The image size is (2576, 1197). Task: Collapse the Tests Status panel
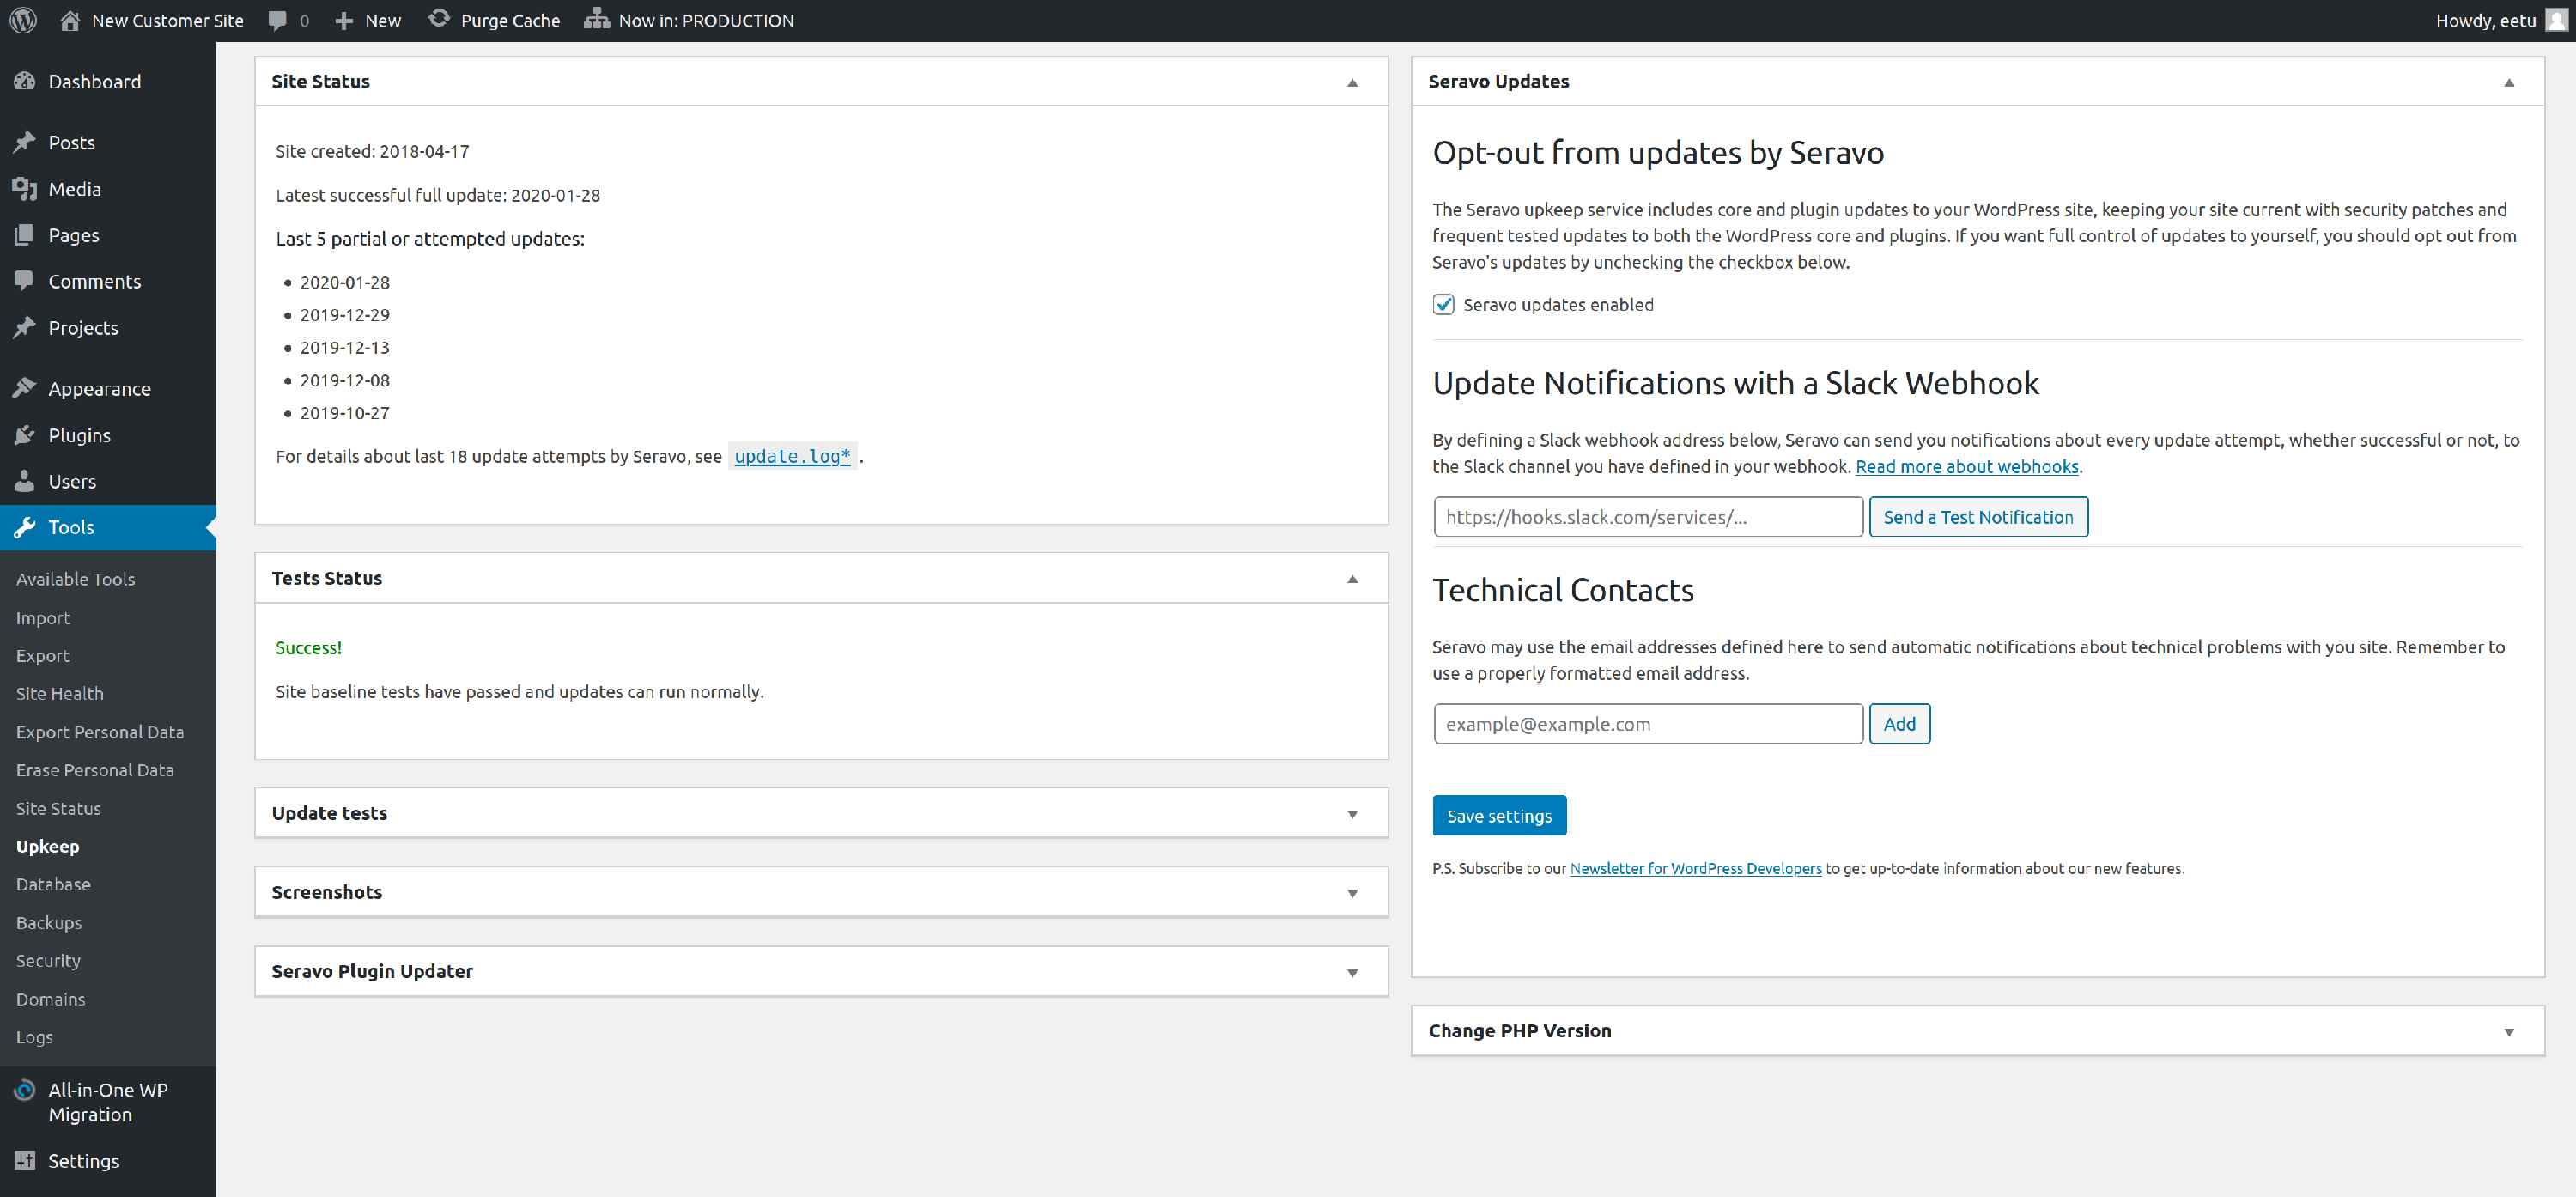click(1352, 579)
